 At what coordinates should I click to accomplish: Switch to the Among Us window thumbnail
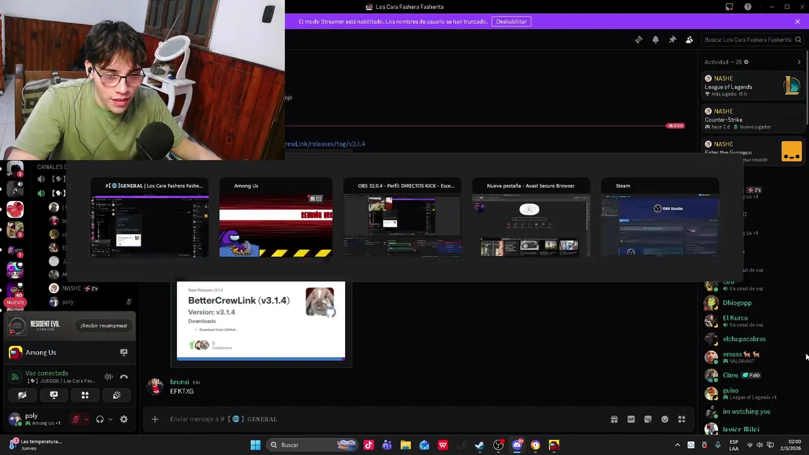[276, 218]
